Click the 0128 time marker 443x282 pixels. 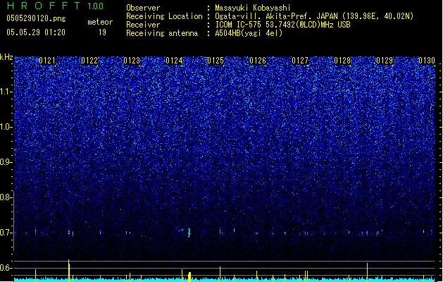[342, 61]
